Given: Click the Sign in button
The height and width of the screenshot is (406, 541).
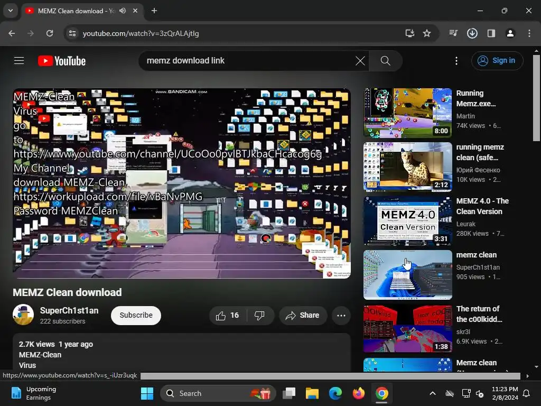Looking at the screenshot, I should 497,61.
